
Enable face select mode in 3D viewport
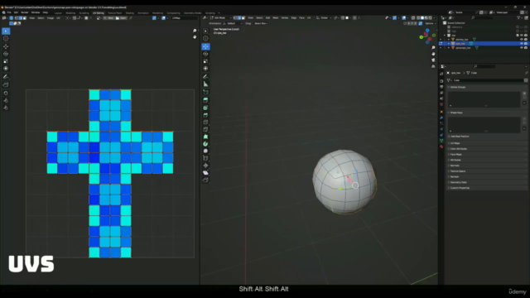243,18
